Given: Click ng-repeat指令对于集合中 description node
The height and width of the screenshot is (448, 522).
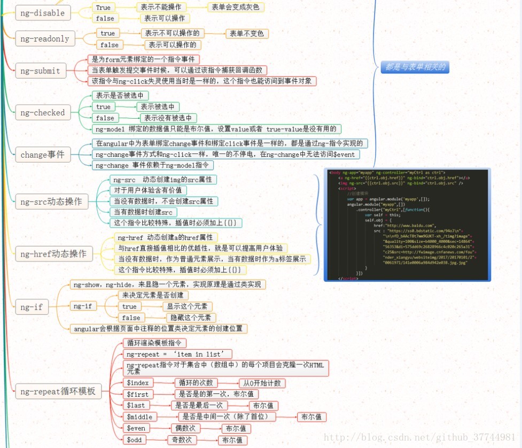Looking at the screenshot, I should coord(225,368).
